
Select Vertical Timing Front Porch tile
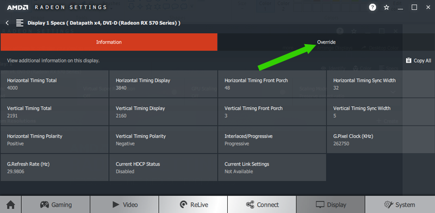tap(272, 112)
